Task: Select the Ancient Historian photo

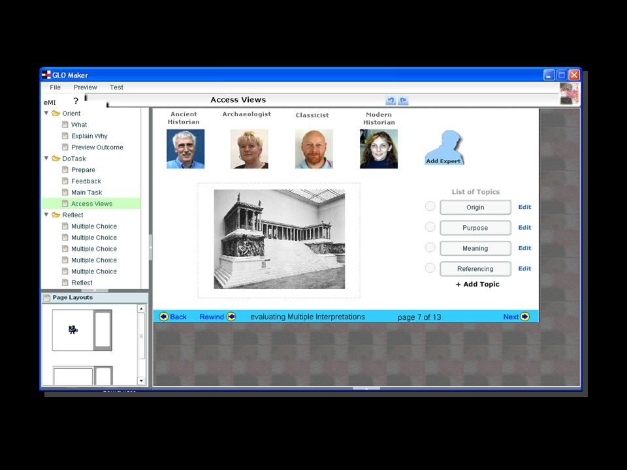Action: 185,149
